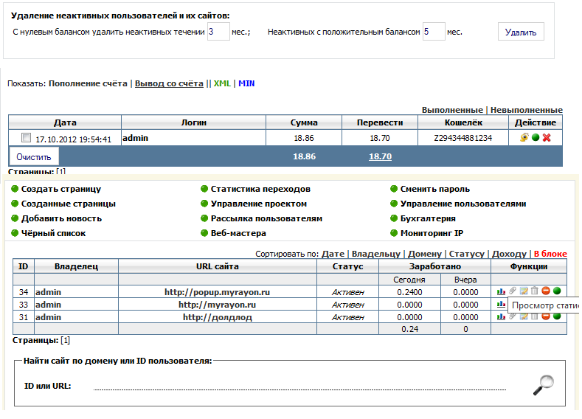Edit site 34 using the pencil icon
Viewport: 582px width, 419px height.
point(524,291)
